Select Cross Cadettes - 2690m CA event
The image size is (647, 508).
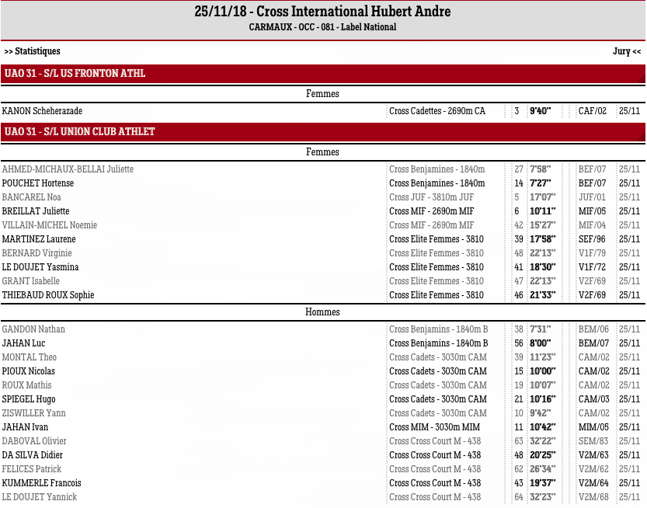coord(437,111)
